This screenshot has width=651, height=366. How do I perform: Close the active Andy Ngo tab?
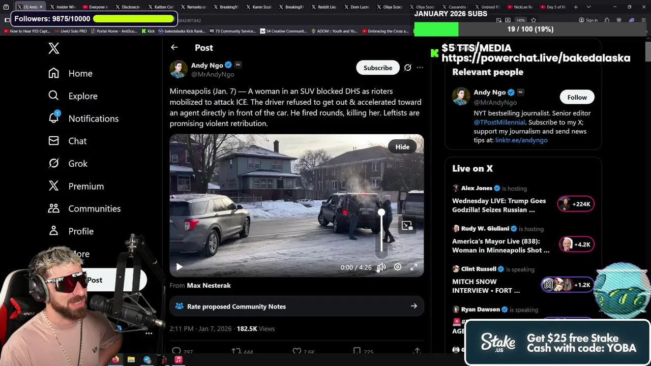pos(41,7)
